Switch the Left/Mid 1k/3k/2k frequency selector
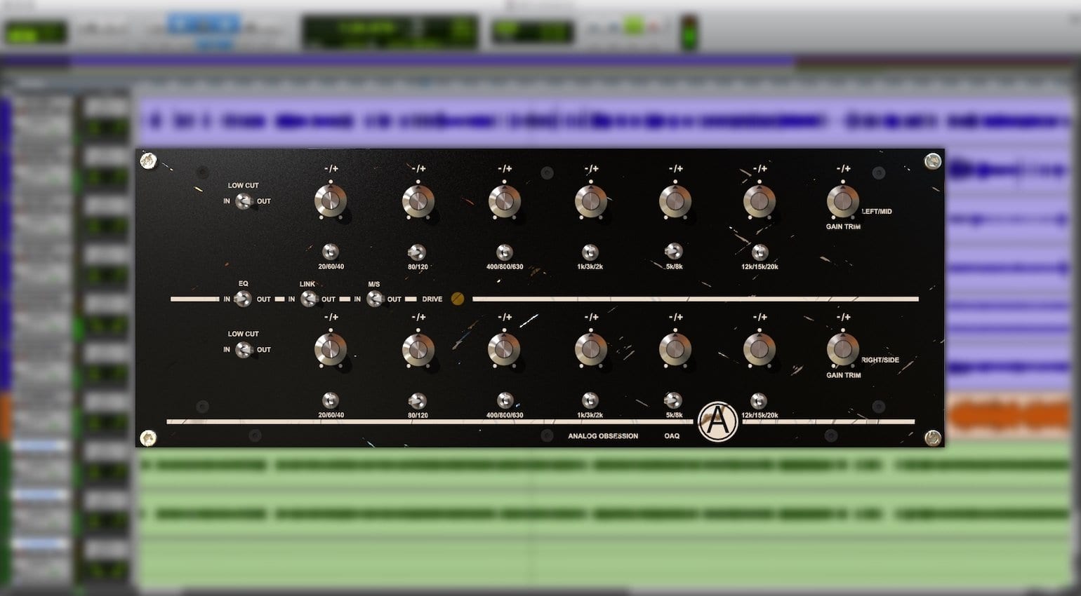The height and width of the screenshot is (596, 1081). (x=590, y=252)
